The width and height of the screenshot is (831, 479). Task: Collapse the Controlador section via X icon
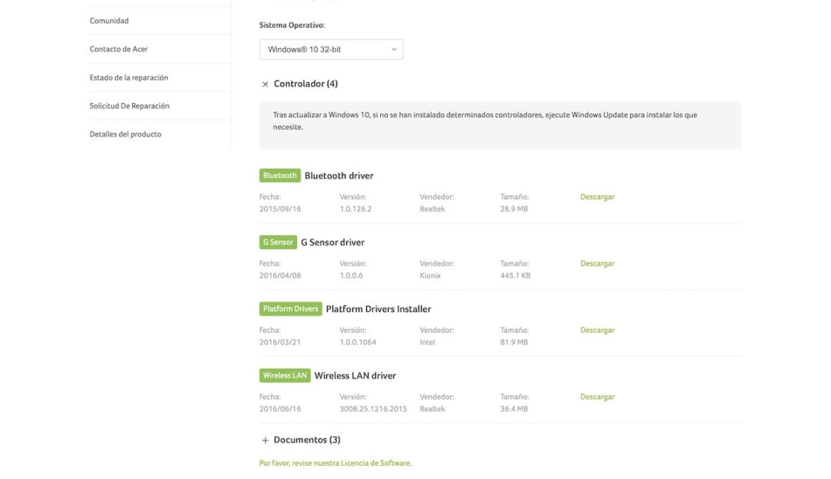265,85
